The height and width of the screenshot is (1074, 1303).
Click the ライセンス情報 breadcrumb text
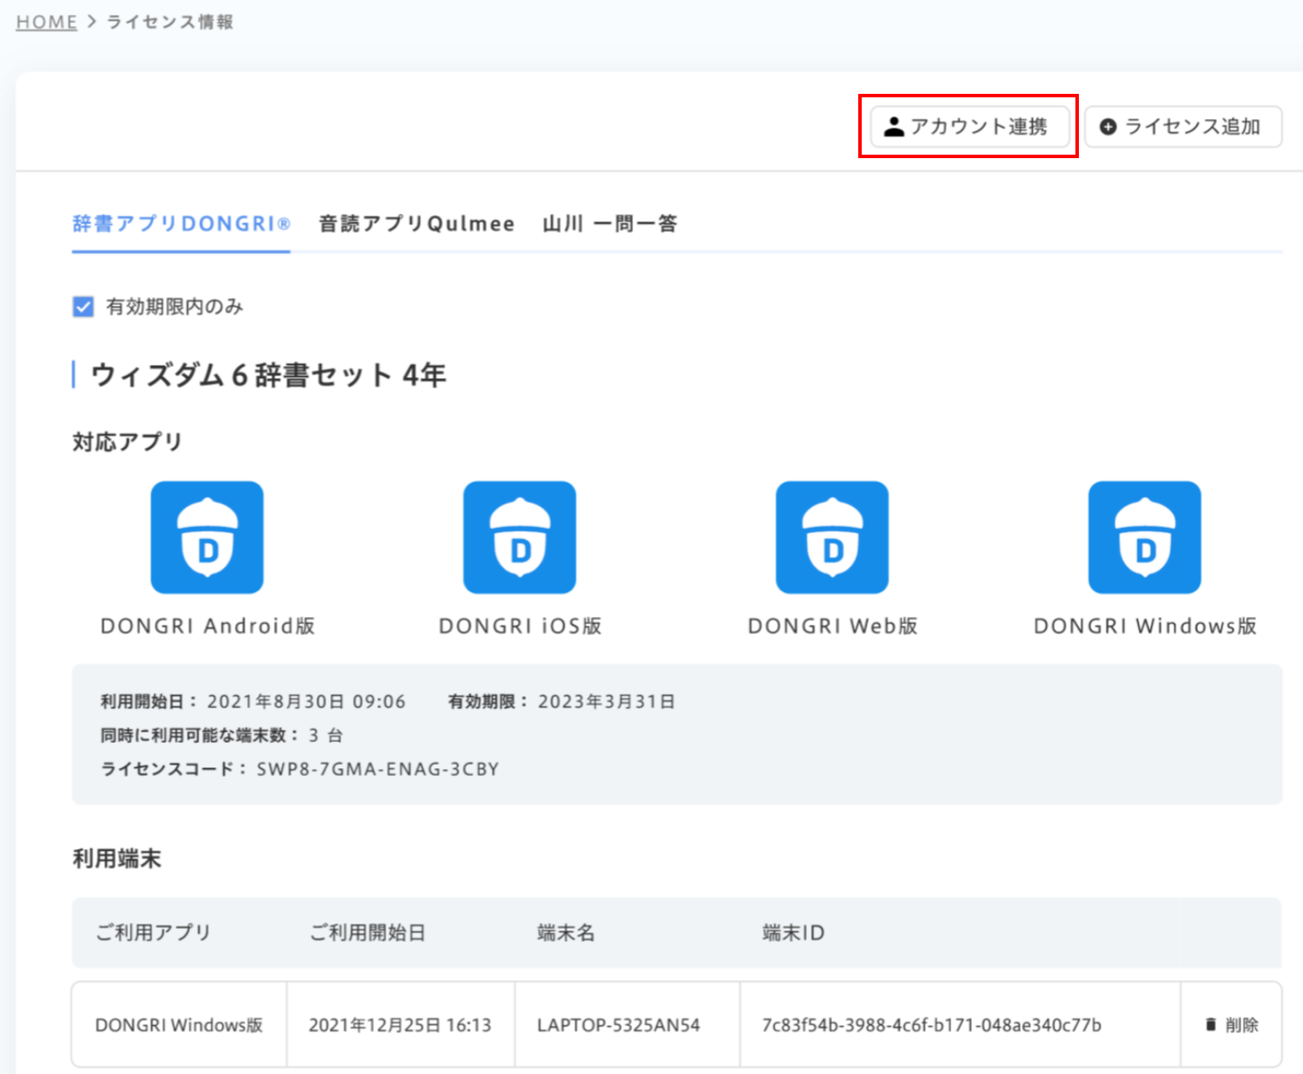pyautogui.click(x=169, y=22)
